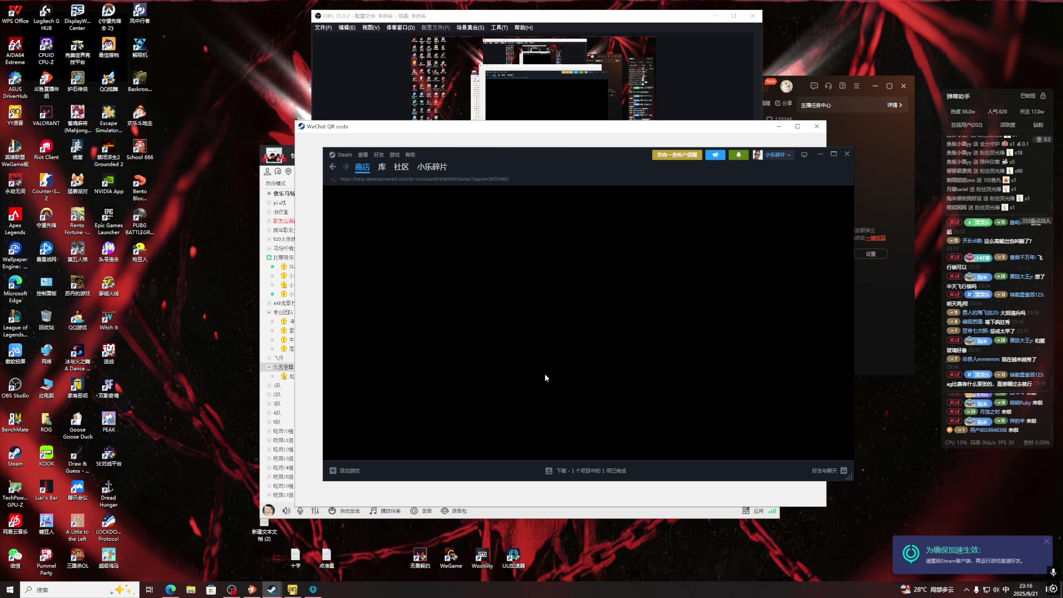This screenshot has width=1063, height=598.
Task: Open Steam downloads status at bottom
Action: click(x=586, y=471)
